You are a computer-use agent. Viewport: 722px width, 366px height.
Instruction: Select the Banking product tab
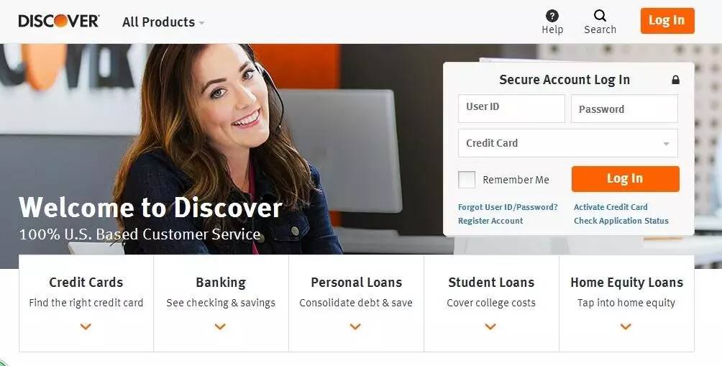click(x=221, y=304)
